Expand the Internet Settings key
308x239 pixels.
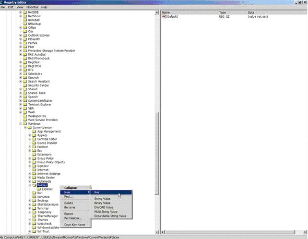pyautogui.click(x=30, y=174)
